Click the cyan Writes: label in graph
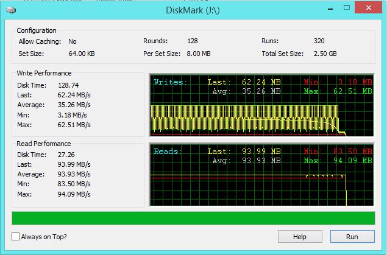The height and width of the screenshot is (255, 387). point(171,82)
